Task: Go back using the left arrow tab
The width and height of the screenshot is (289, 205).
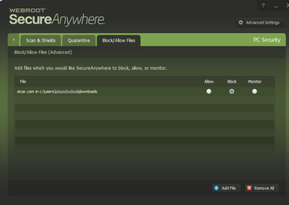Action: (14, 40)
